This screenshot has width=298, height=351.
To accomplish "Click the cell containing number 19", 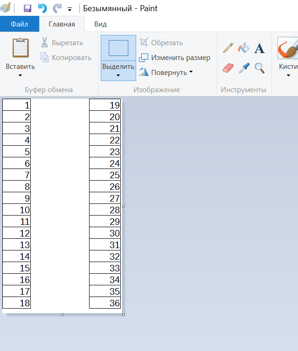I will [x=105, y=105].
